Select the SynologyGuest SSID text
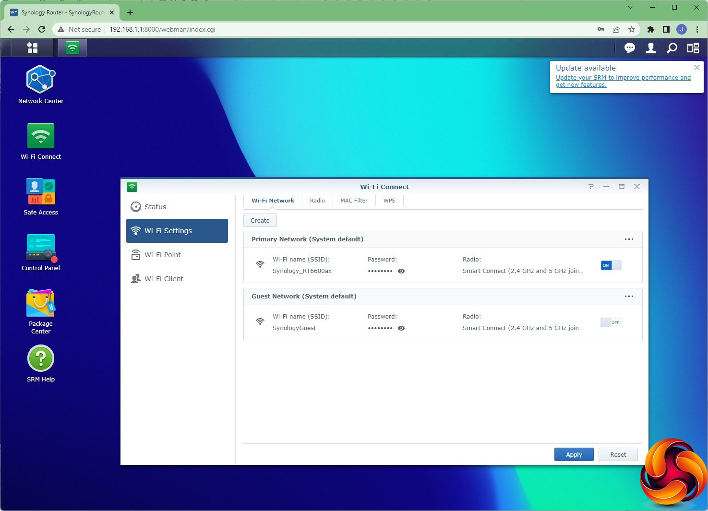The height and width of the screenshot is (511, 708). click(294, 328)
